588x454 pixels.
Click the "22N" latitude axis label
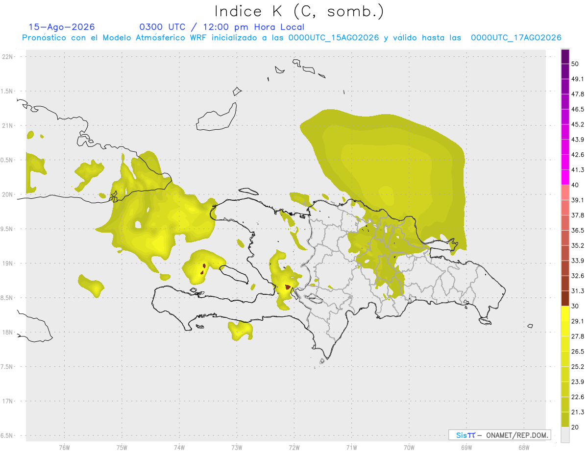(x=8, y=57)
